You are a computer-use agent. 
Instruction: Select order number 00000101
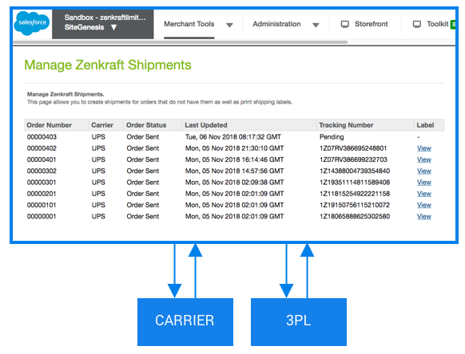(x=42, y=205)
